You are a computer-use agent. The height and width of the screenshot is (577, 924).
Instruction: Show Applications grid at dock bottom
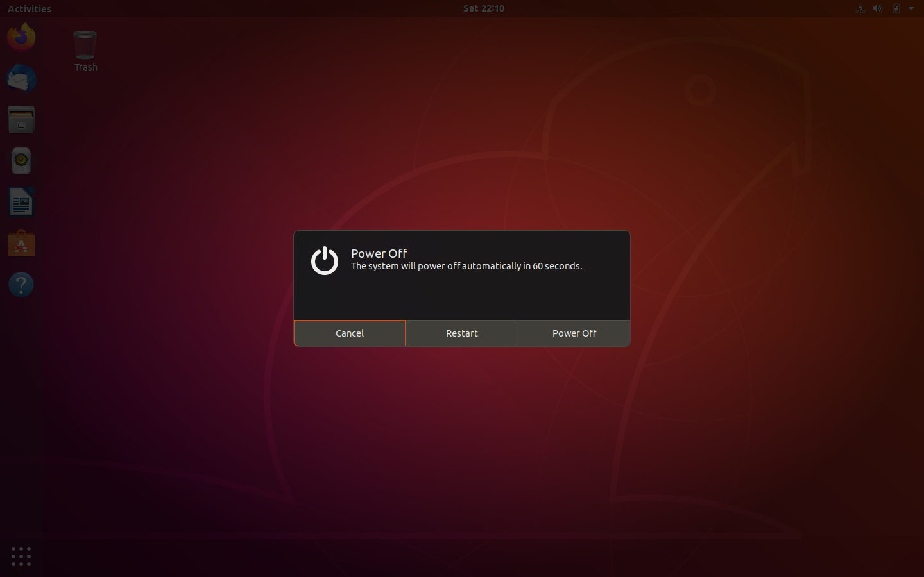coord(21,556)
